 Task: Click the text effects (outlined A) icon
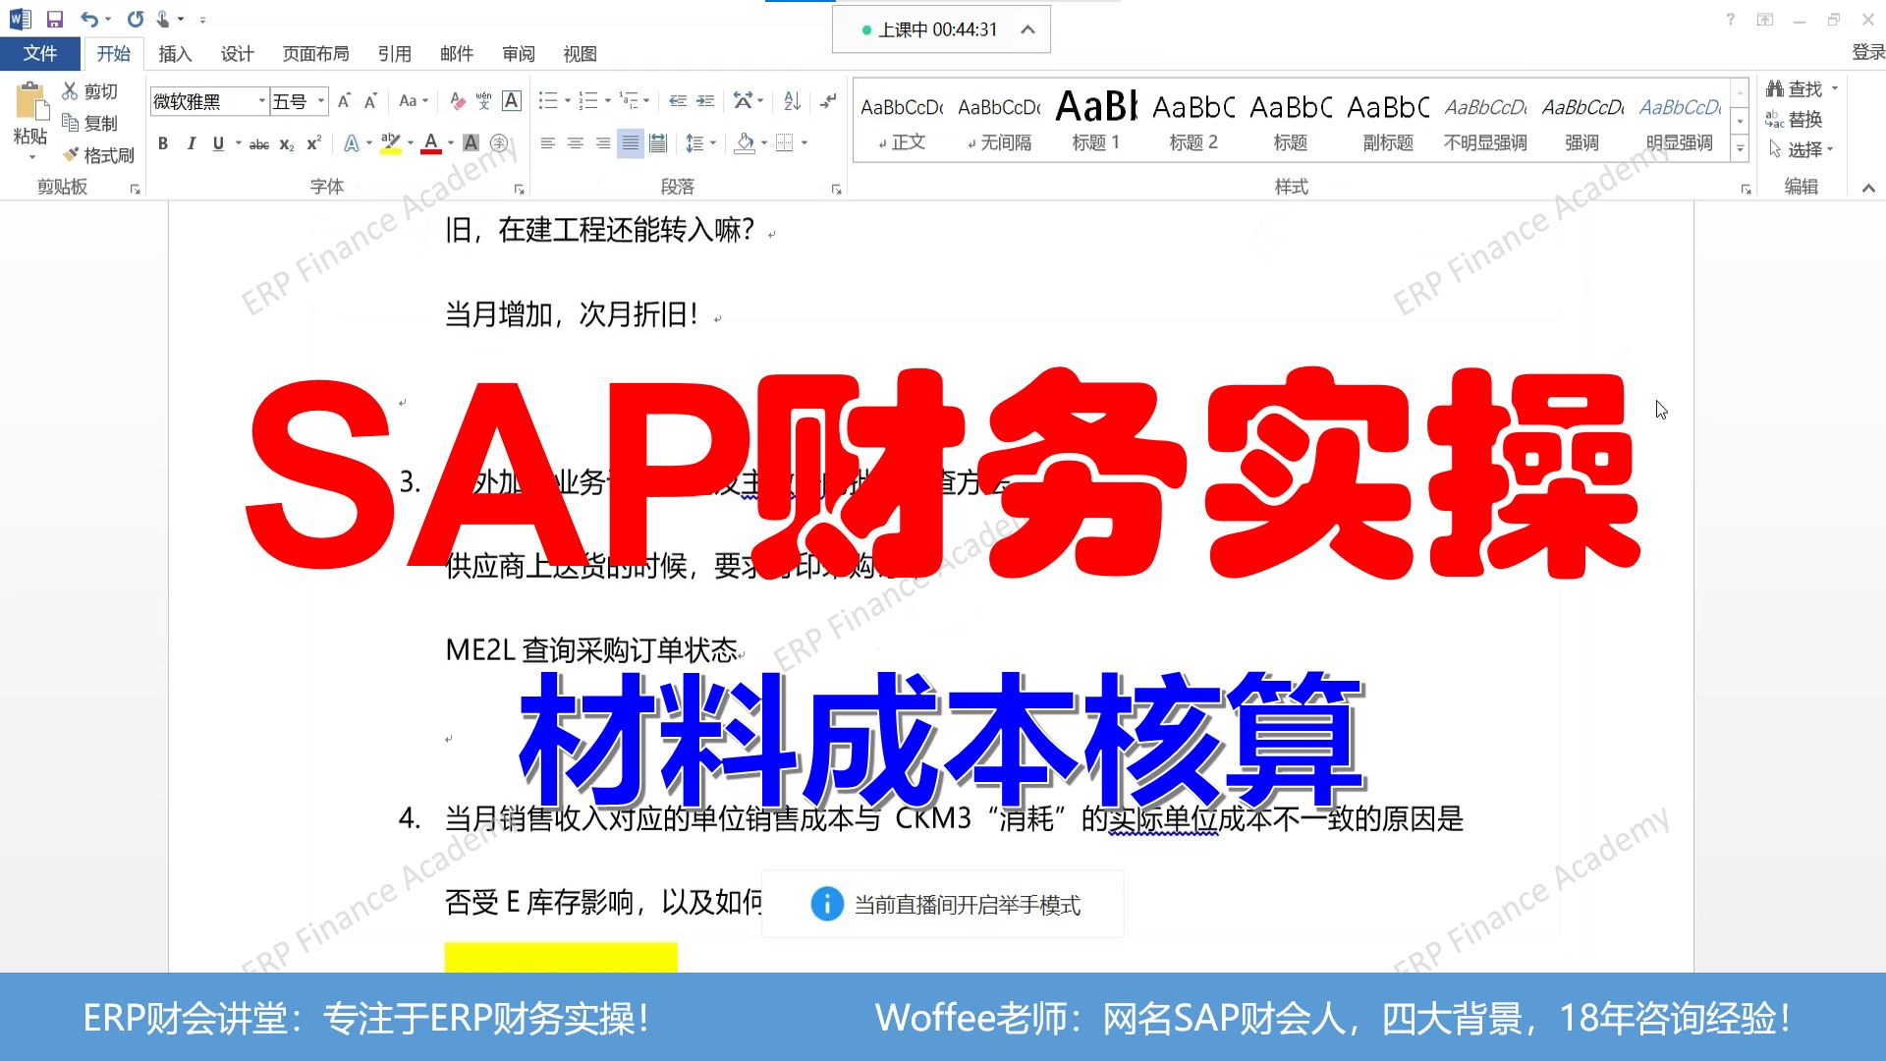point(352,143)
